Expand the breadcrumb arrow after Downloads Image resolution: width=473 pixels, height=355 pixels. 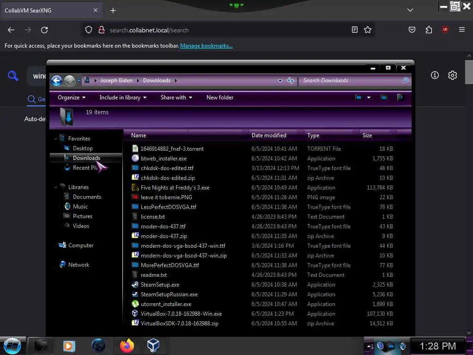coord(176,80)
